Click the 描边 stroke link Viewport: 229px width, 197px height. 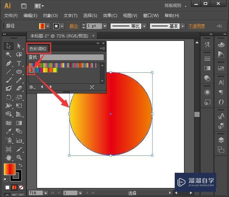(x=74, y=26)
